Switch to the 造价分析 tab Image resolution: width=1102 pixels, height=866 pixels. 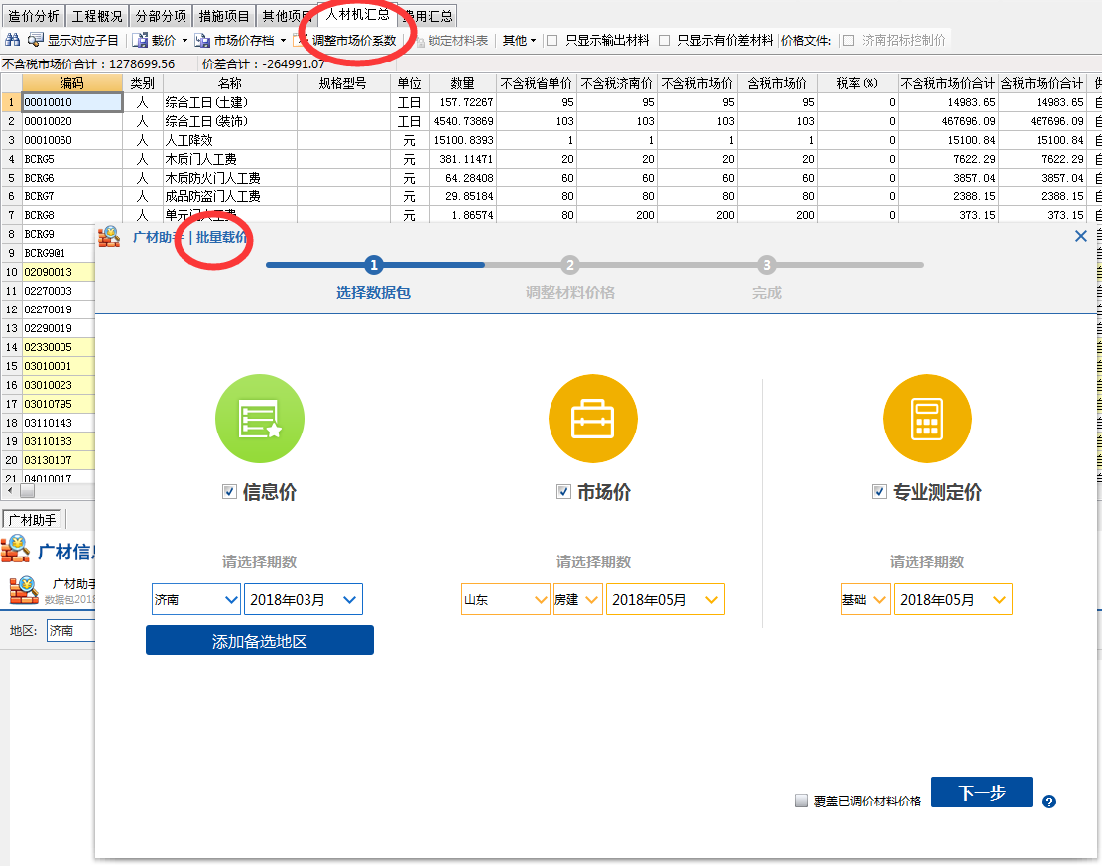(33, 16)
